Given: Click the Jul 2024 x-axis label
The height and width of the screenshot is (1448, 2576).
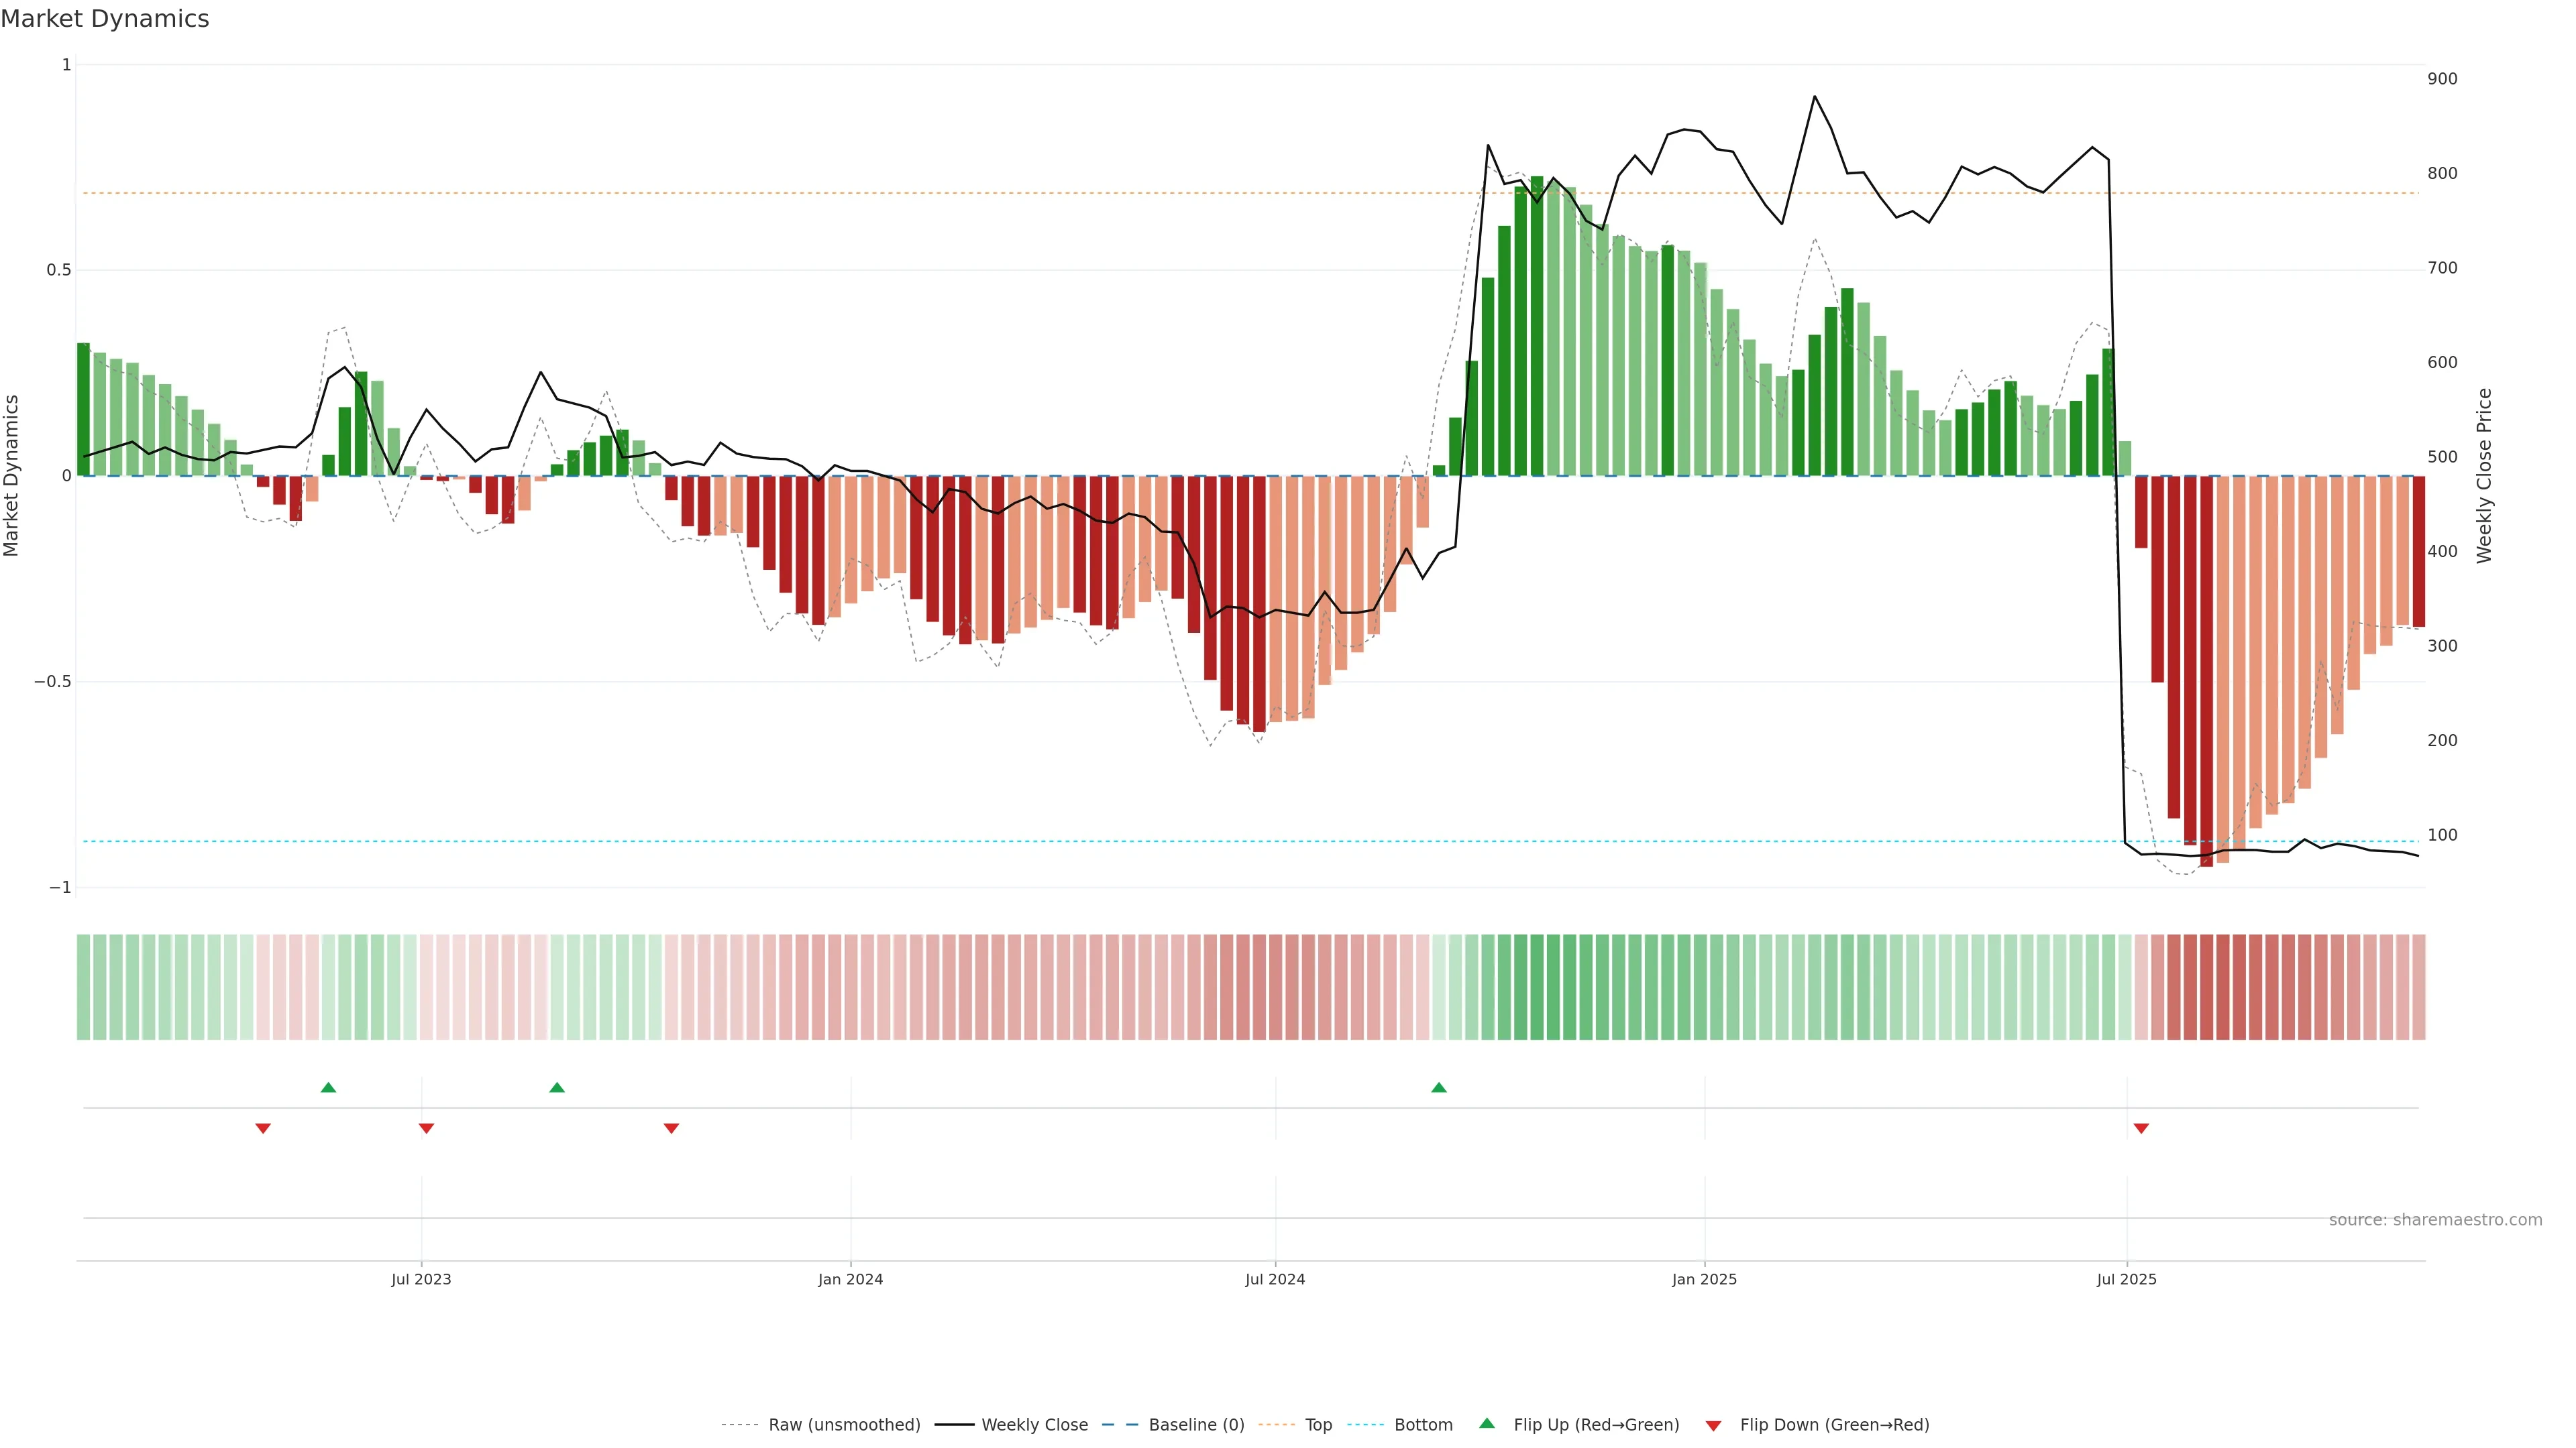Looking at the screenshot, I should click(x=1274, y=1279).
